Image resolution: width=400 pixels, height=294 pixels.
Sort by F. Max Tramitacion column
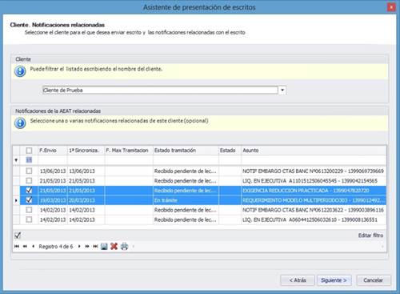point(129,151)
